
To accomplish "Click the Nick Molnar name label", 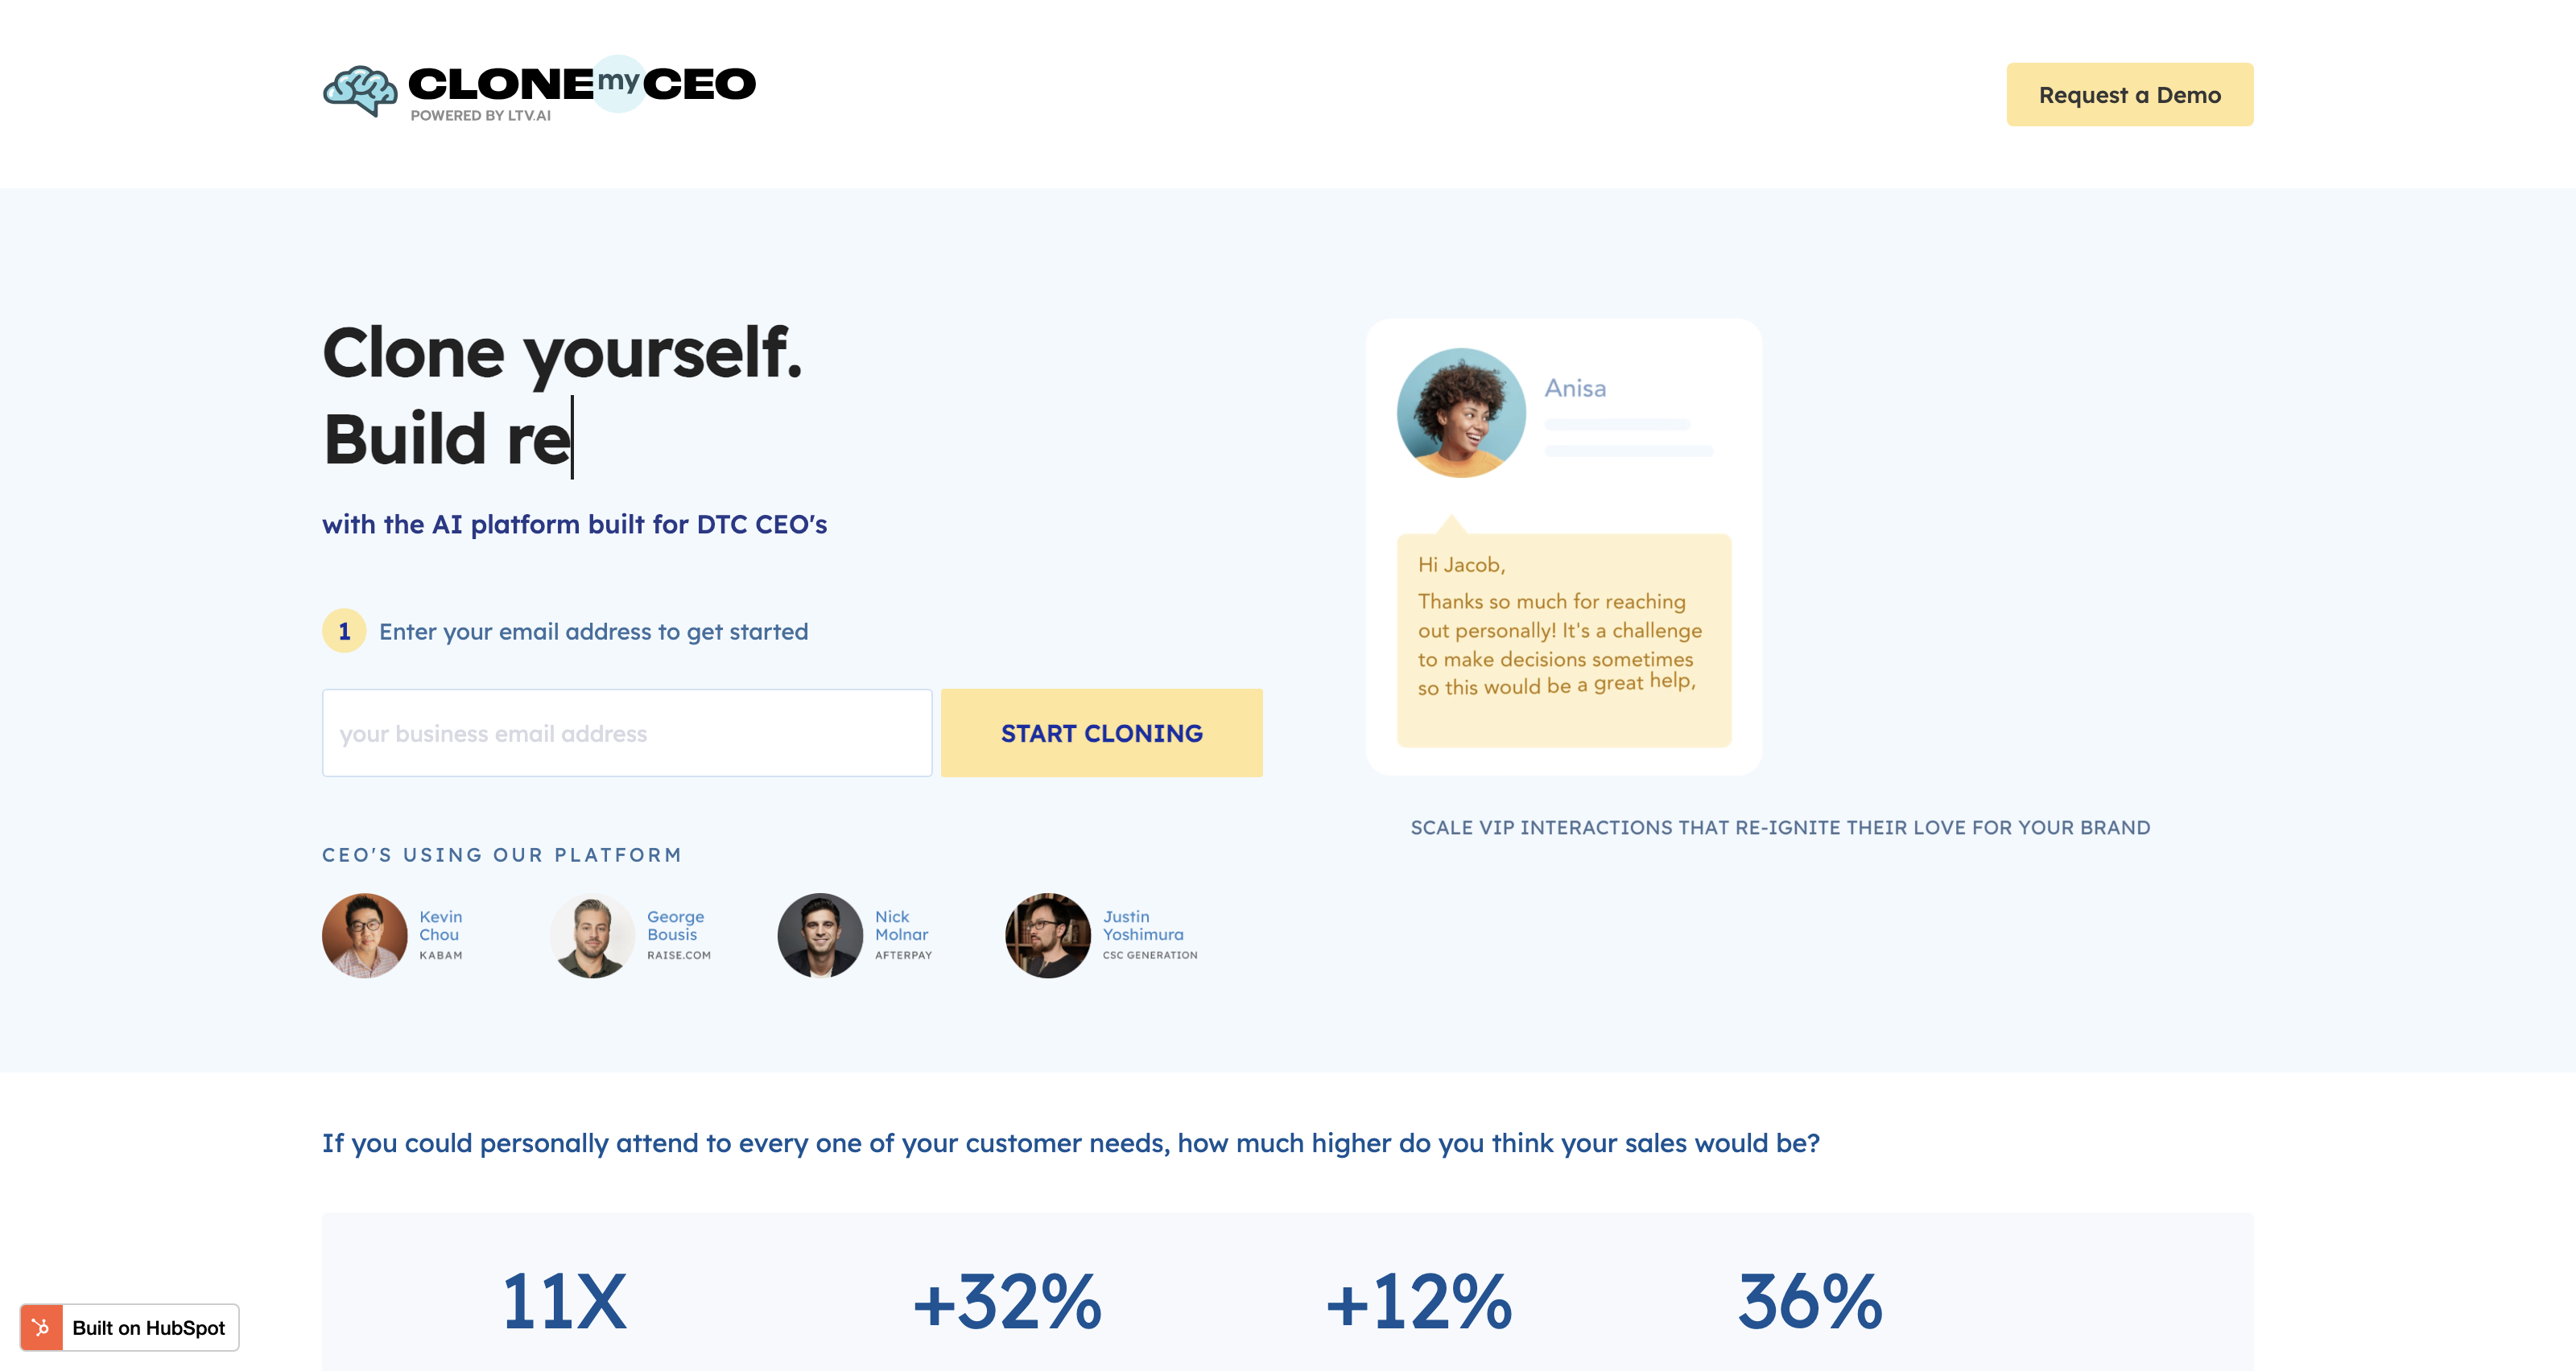I will [901, 925].
